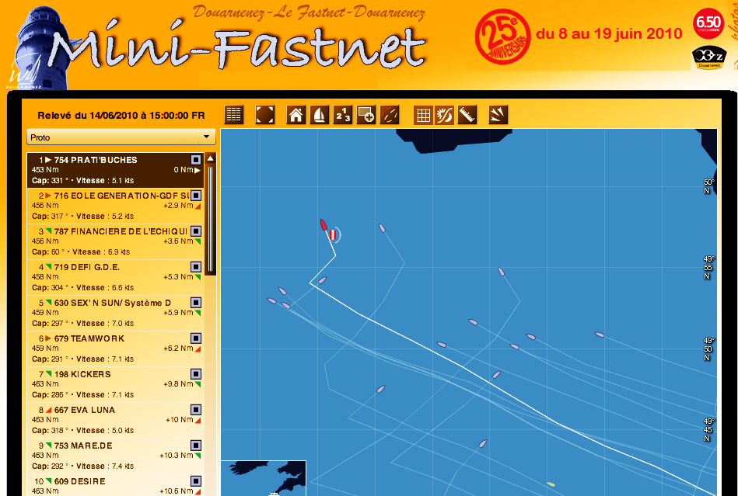Select boat 630 SEX'N SUN/Système D
Screen dimensions: 738x496
pyautogui.click(x=115, y=313)
